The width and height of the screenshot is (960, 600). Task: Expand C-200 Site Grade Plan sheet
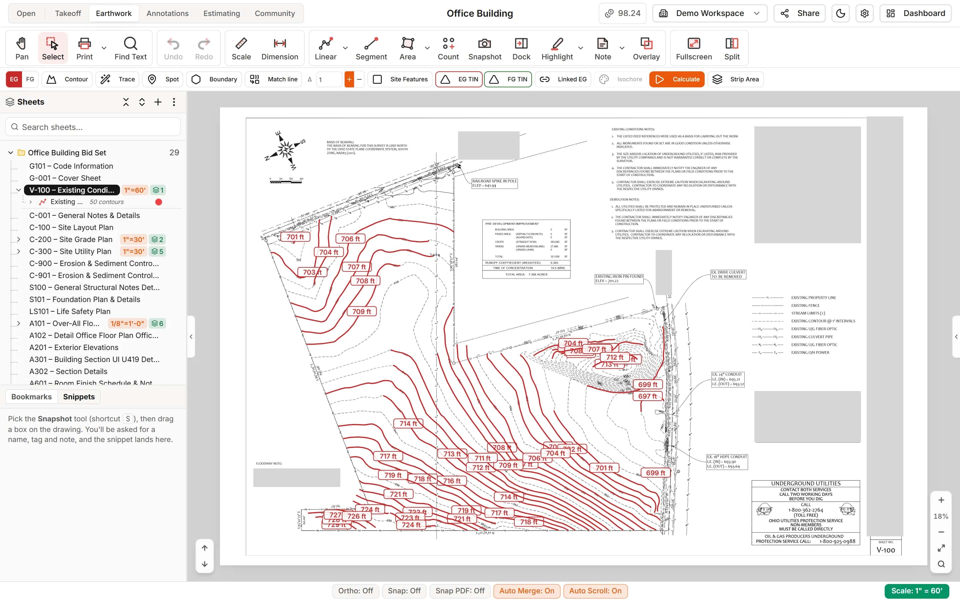(x=18, y=240)
